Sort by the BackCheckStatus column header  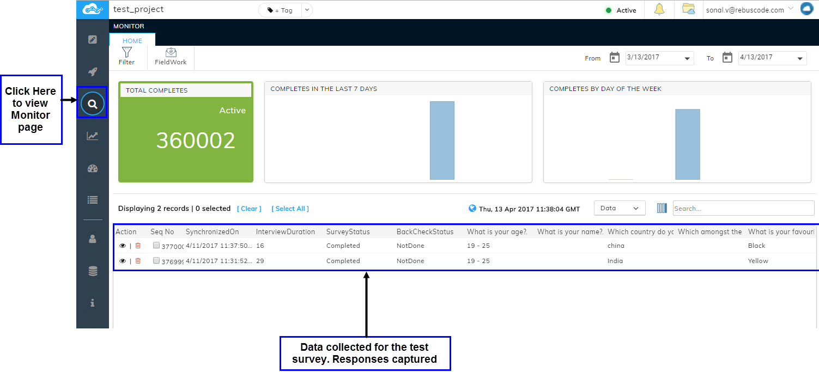pos(425,232)
